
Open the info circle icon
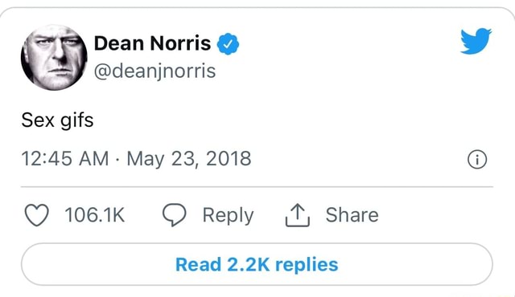[477, 160]
